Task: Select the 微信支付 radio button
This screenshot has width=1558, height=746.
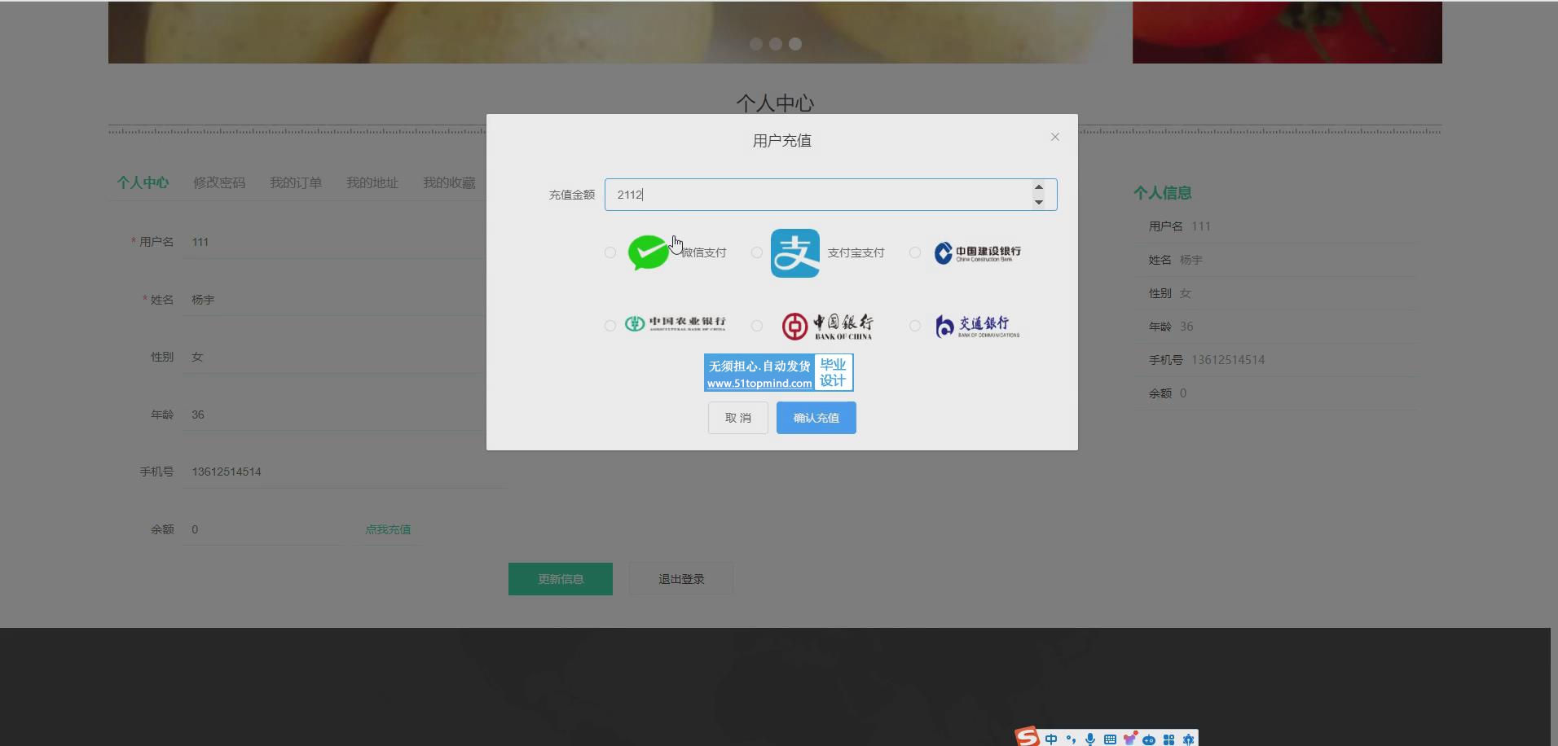Action: (610, 252)
